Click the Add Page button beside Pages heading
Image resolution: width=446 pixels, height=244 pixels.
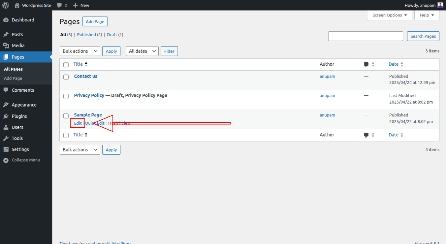tap(95, 22)
